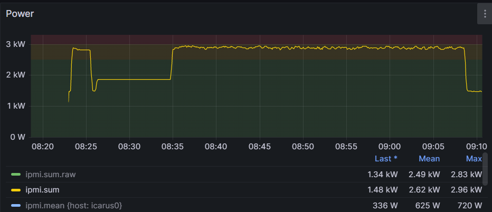The width and height of the screenshot is (492, 212).
Task: Sort legend by Max column header
Action: click(x=474, y=159)
